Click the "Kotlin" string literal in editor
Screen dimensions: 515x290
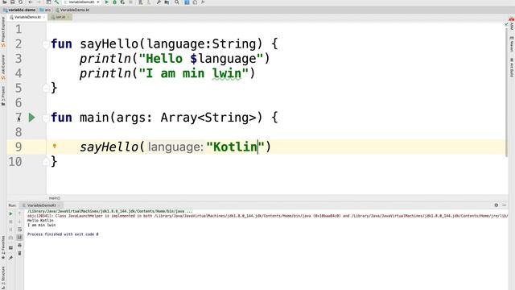pyautogui.click(x=236, y=147)
